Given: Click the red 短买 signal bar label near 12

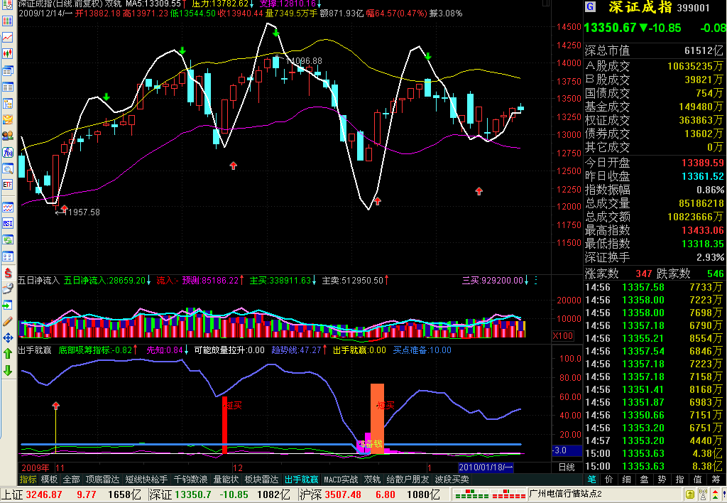Looking at the screenshot, I should pos(234,406).
